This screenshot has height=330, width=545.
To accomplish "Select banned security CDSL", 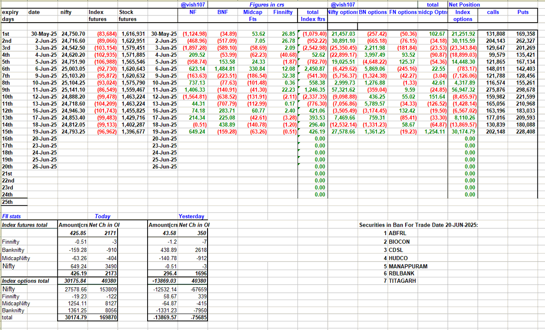I will coord(396,250).
